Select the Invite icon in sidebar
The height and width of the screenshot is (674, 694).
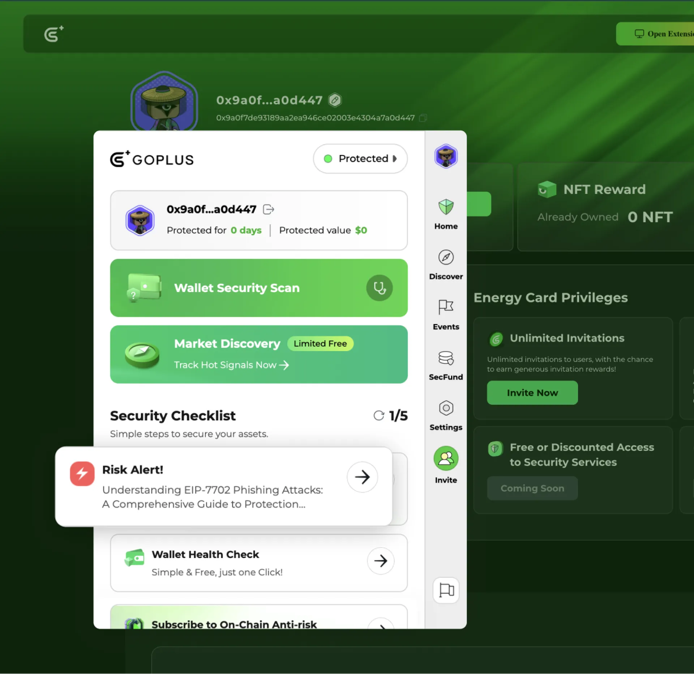(x=446, y=458)
